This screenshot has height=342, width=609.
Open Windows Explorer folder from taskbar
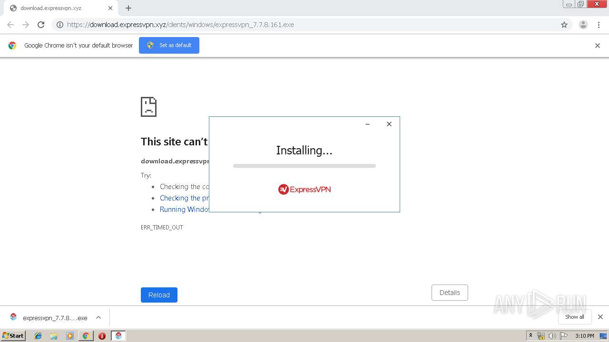click(54, 336)
